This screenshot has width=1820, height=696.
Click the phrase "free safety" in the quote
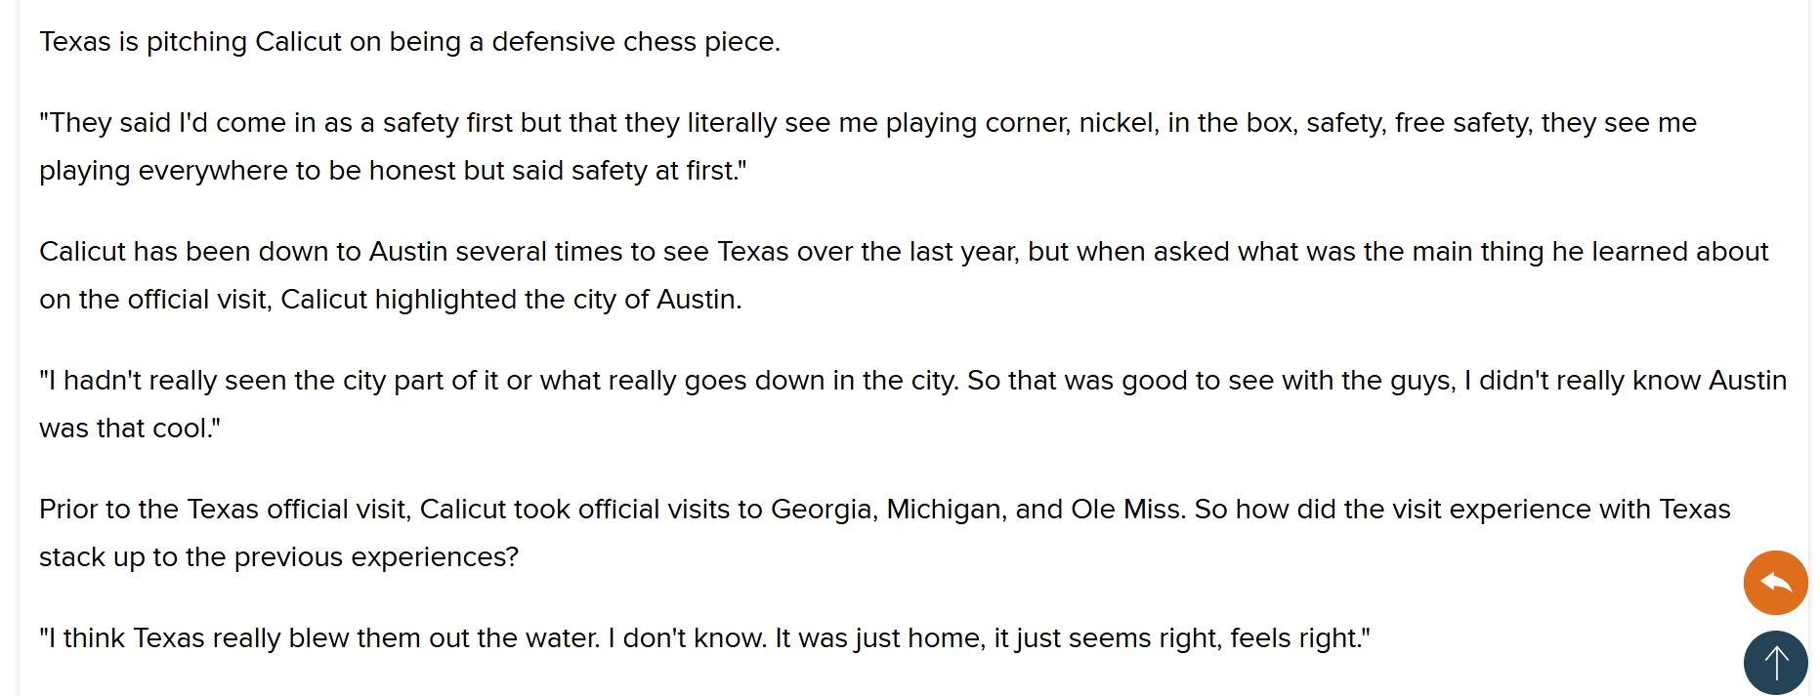click(x=1463, y=123)
